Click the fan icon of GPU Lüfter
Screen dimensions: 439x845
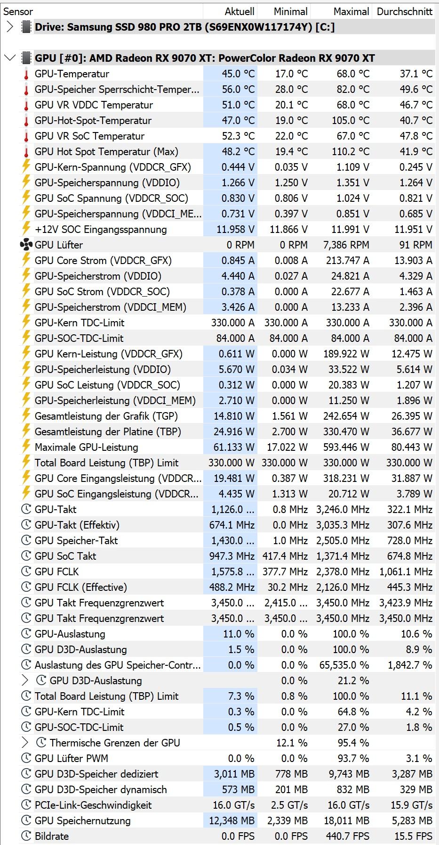point(26,245)
